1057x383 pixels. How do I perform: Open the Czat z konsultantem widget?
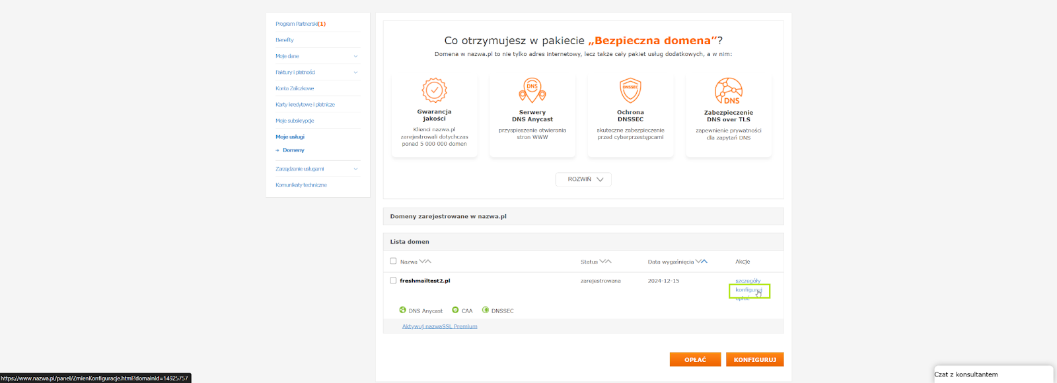click(x=994, y=374)
